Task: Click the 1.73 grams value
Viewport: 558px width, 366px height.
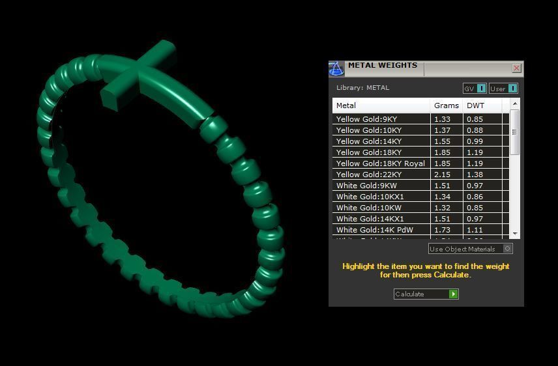Action: pyautogui.click(x=443, y=230)
